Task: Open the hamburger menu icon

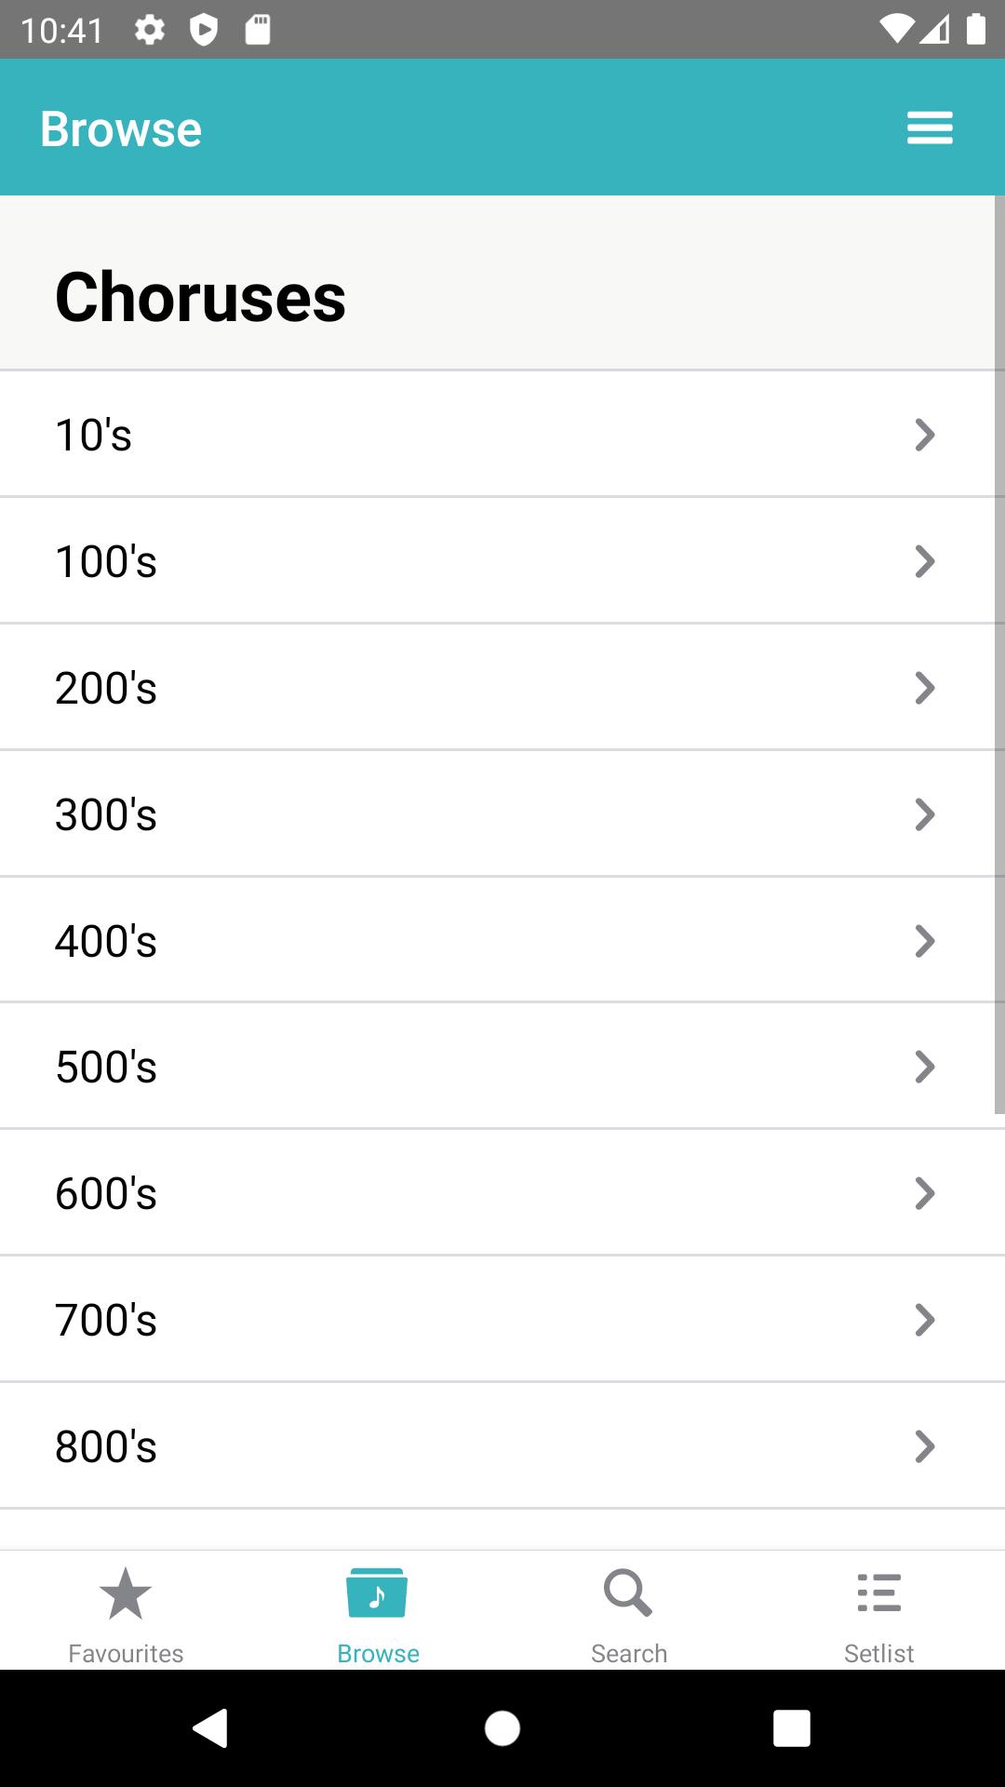Action: [x=930, y=128]
